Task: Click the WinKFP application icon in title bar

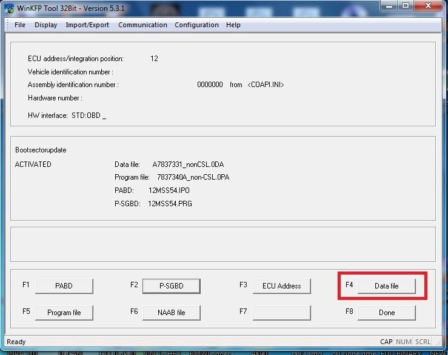Action: pyautogui.click(x=9, y=7)
